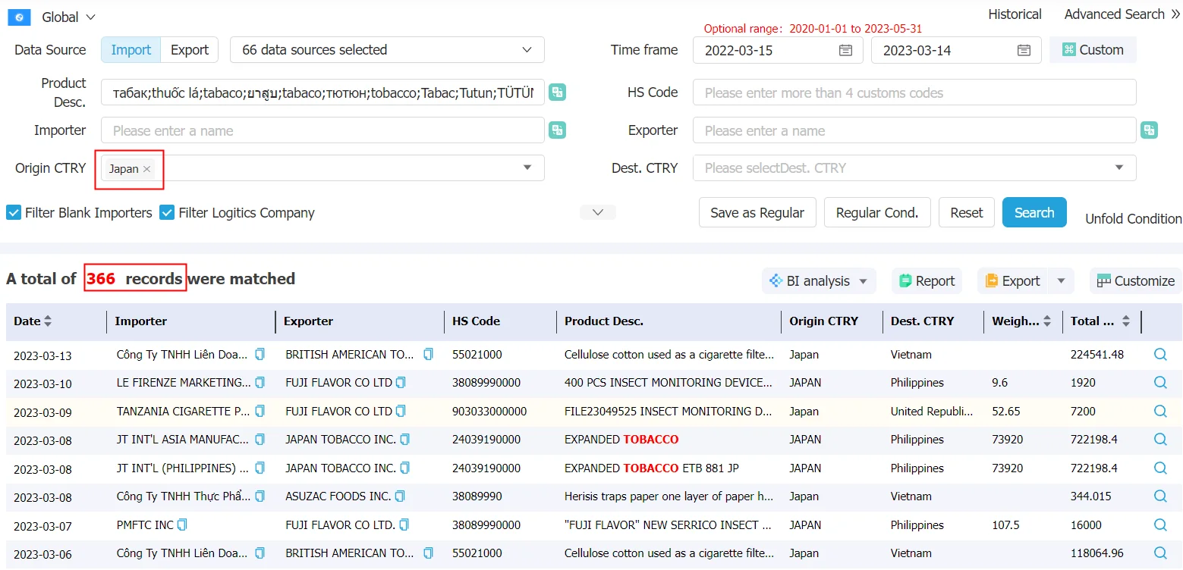This screenshot has height=570, width=1183.
Task: Select the Import data source tab
Action: (x=131, y=50)
